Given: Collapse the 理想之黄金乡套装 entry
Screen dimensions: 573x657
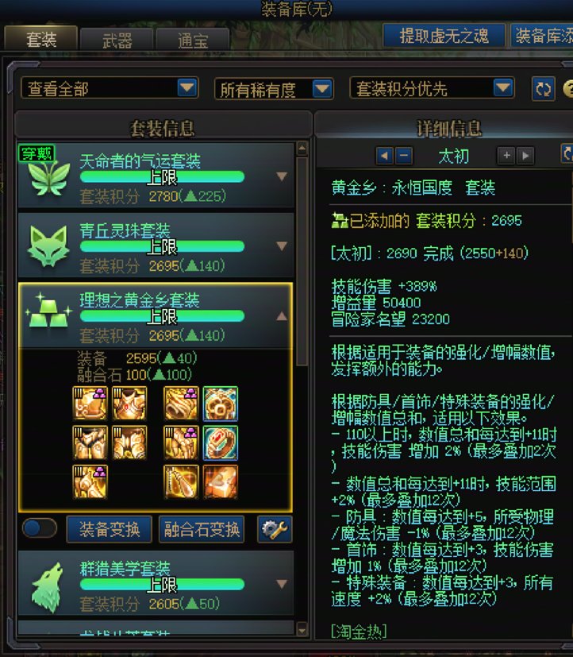Looking at the screenshot, I should click(x=282, y=316).
